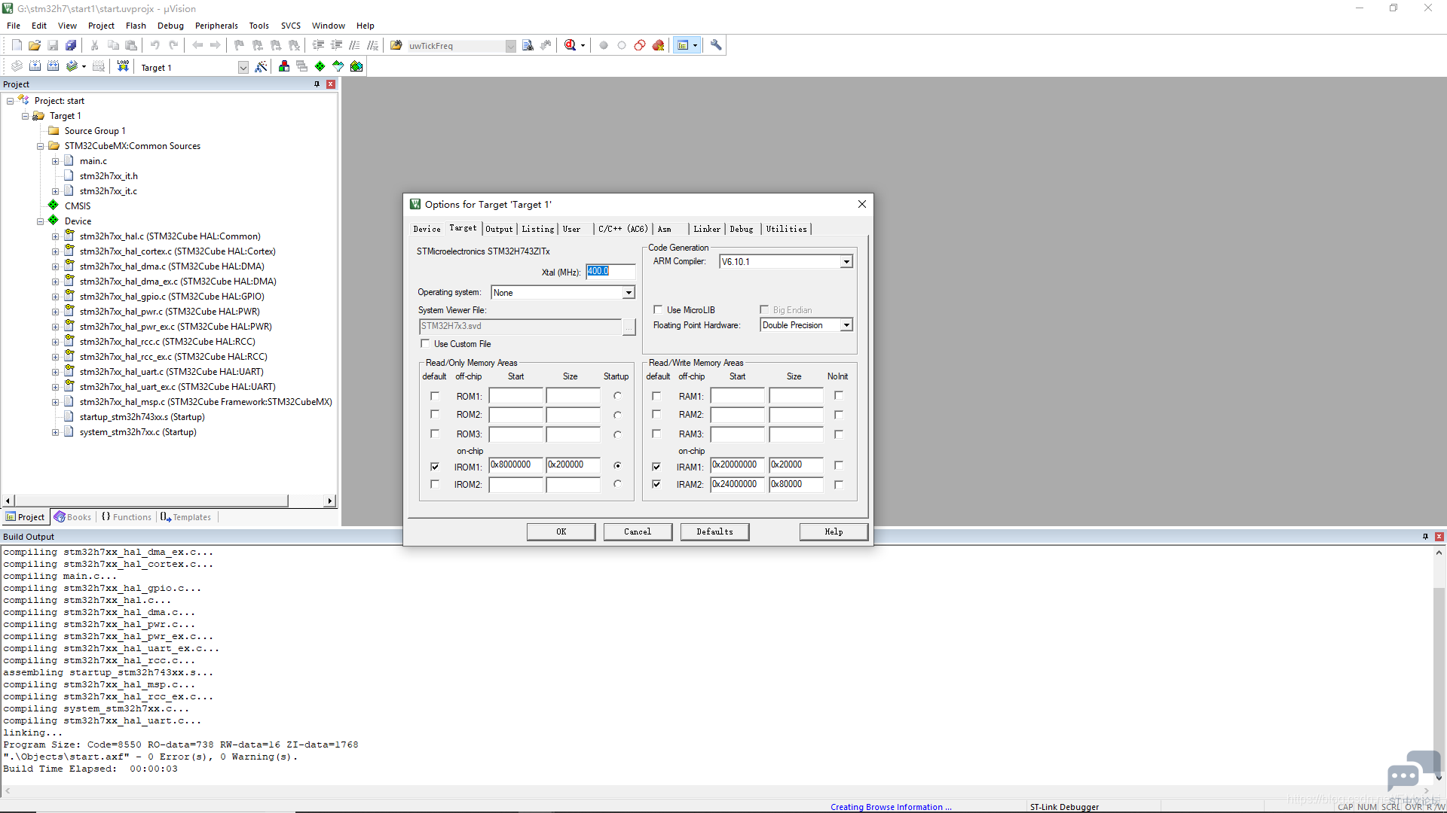Open the Linker tab

click(x=707, y=229)
